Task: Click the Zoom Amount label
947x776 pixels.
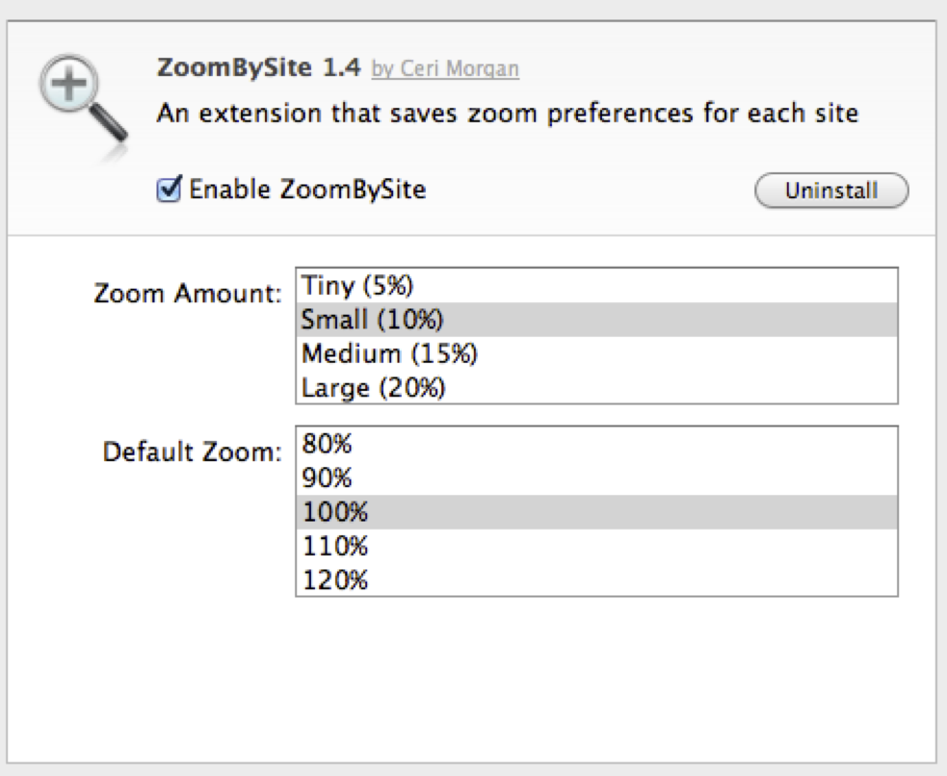Action: coord(188,294)
